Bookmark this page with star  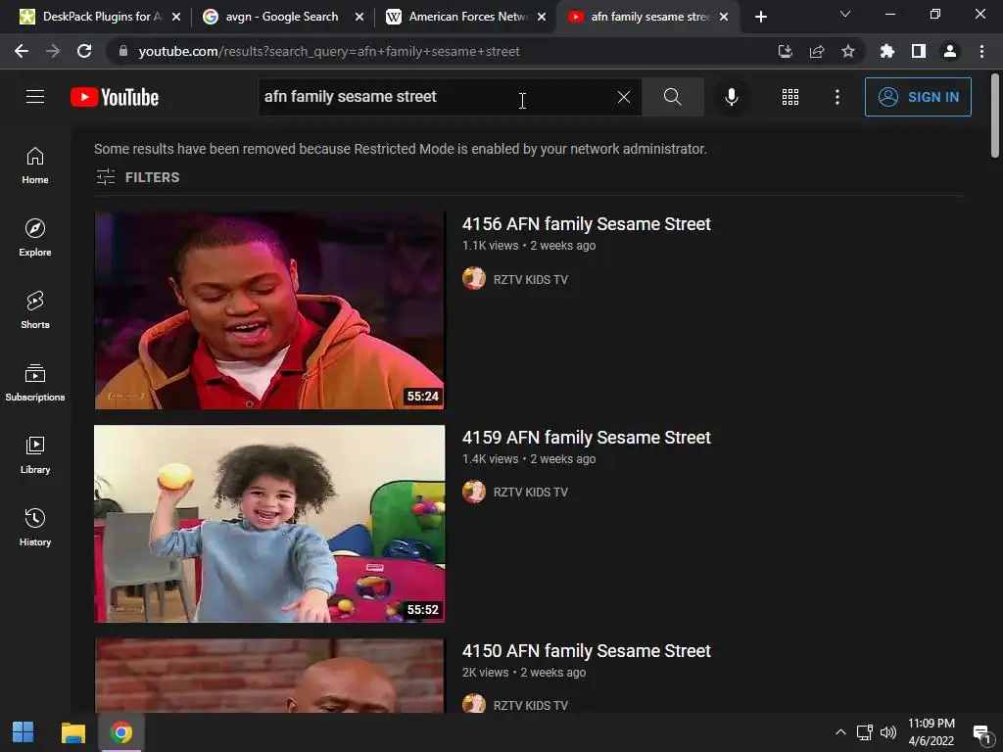(847, 51)
